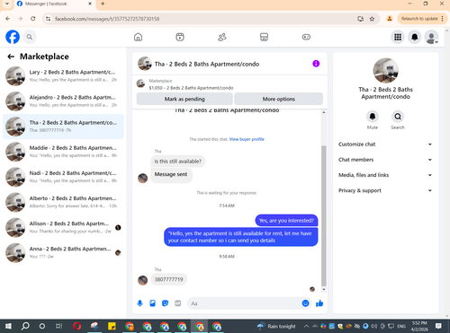
Task: Expand Chat members section
Action: [385, 160]
